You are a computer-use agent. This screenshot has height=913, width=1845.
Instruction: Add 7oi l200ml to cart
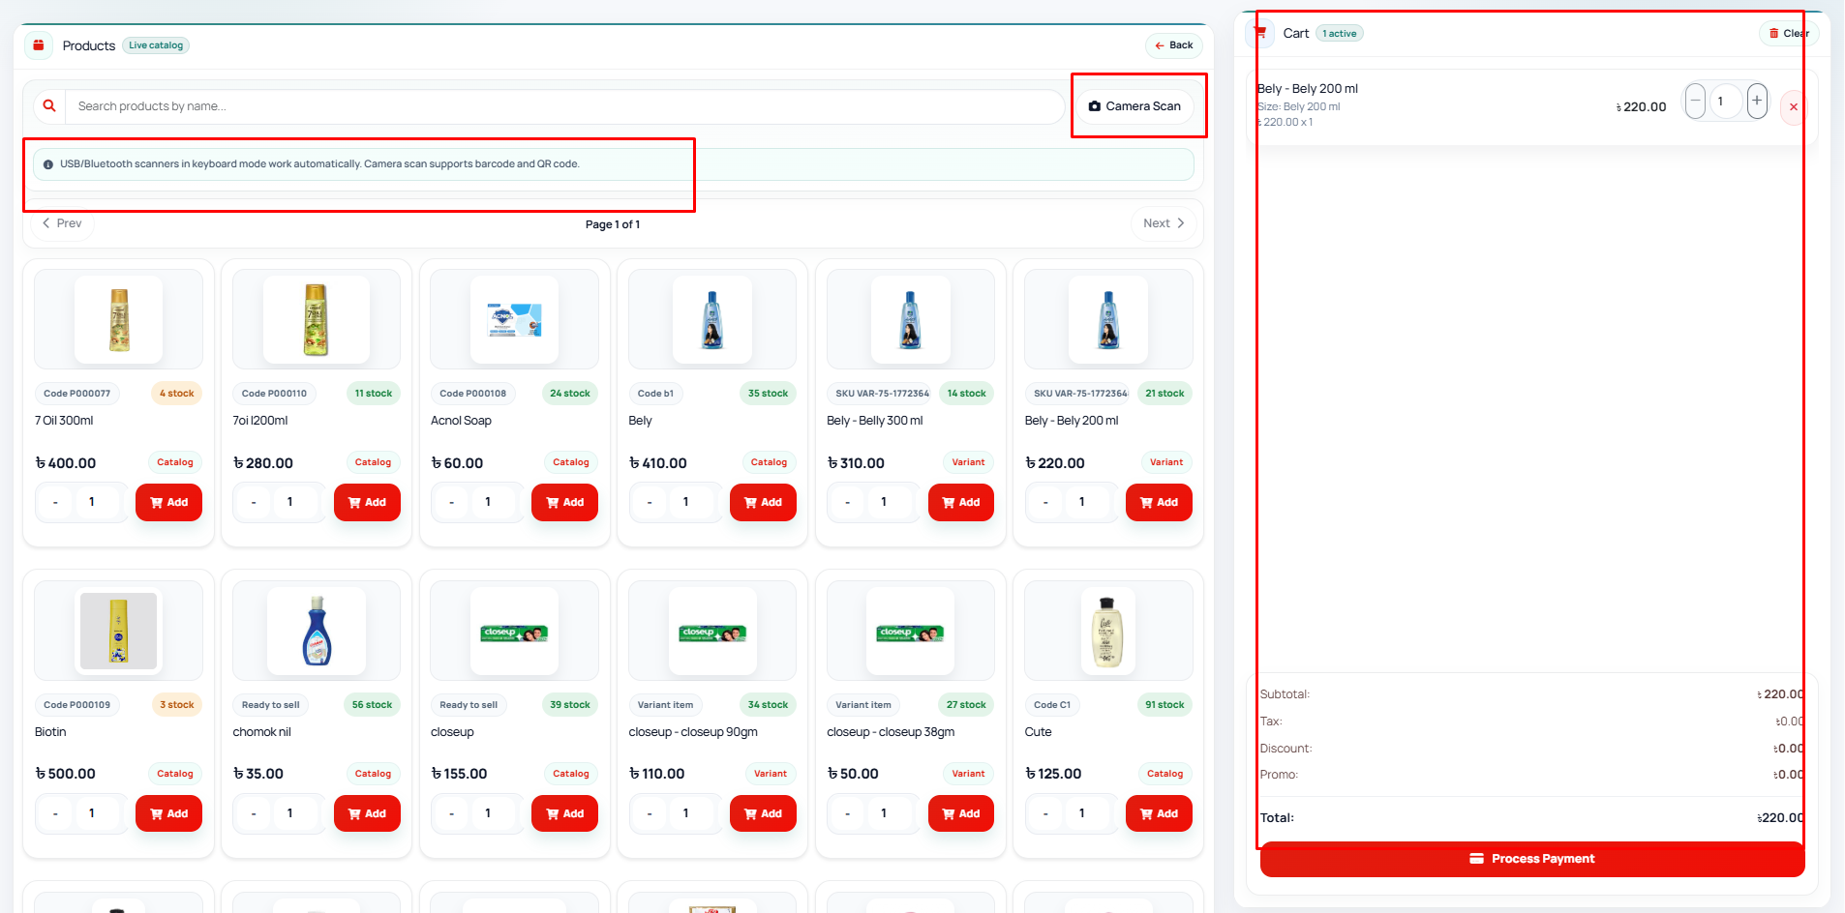coord(367,503)
